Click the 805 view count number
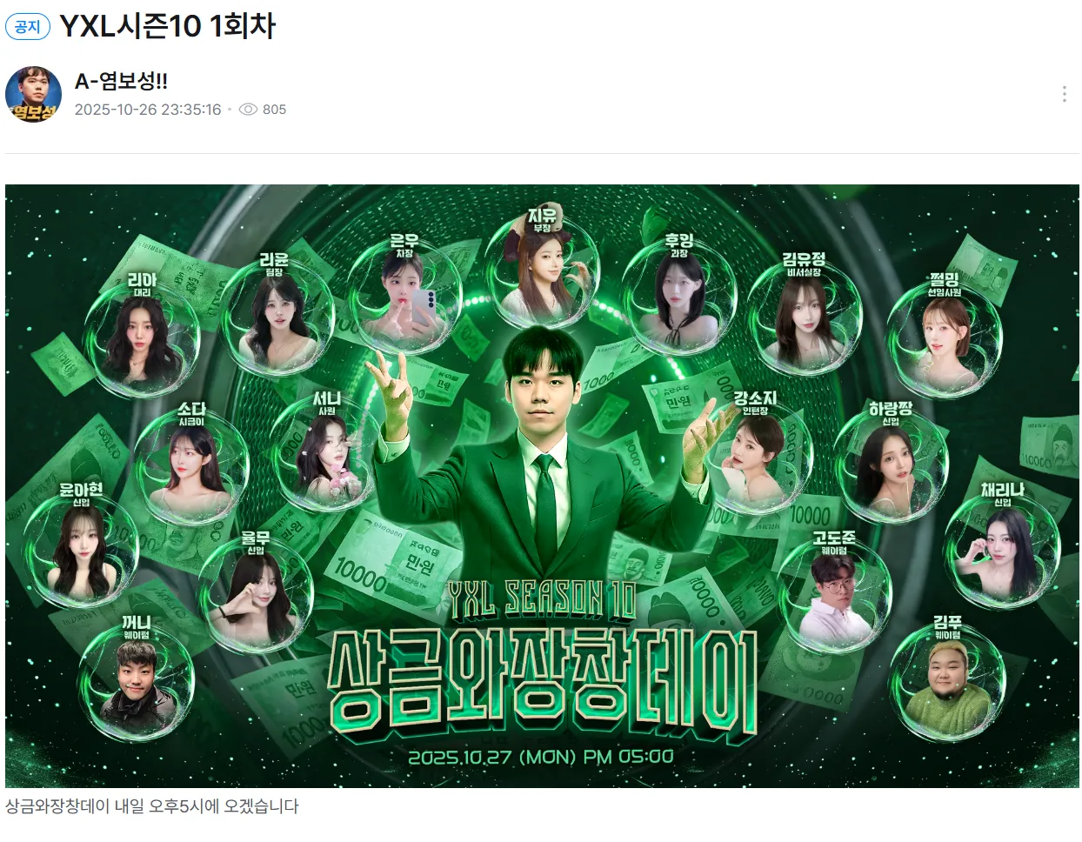The width and height of the screenshot is (1082, 842). coord(274,110)
